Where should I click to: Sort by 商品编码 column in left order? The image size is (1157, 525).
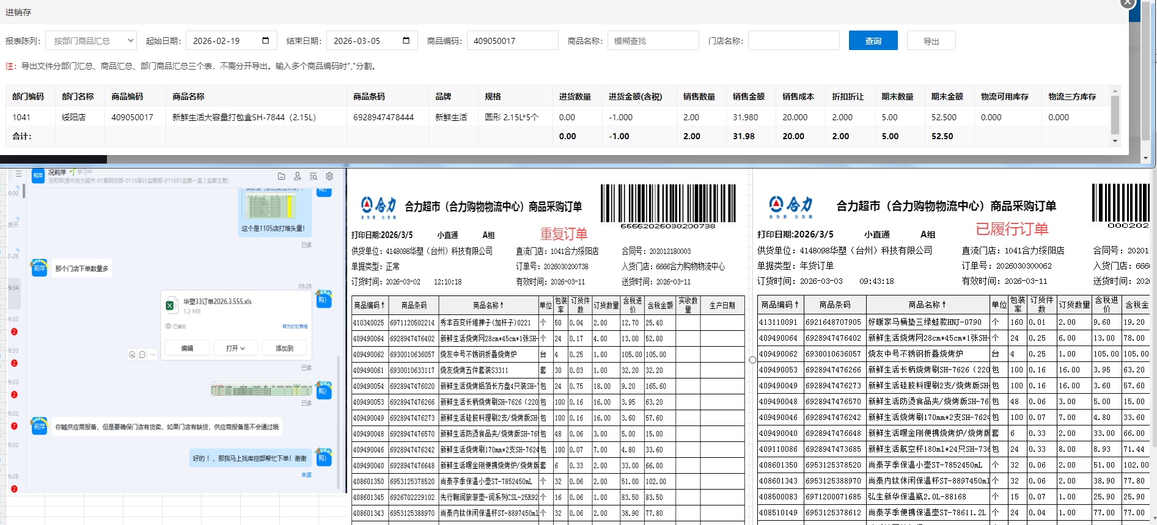pos(370,305)
